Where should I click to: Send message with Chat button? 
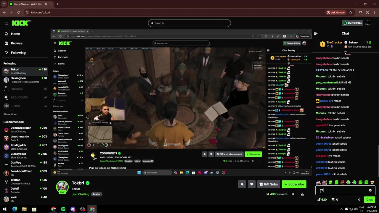[x=370, y=200]
